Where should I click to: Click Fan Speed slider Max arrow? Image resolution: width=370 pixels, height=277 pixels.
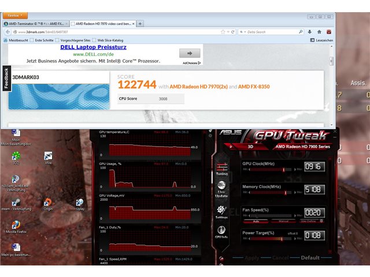coord(295,215)
